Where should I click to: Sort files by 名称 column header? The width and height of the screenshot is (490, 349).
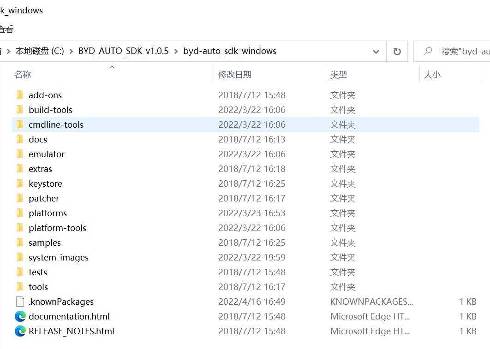pyautogui.click(x=23, y=74)
